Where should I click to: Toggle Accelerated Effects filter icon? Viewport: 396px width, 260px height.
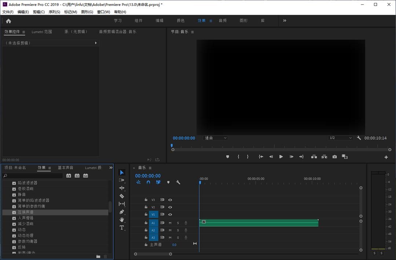click(x=69, y=176)
